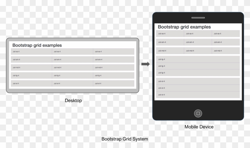Screen dimensions: 250x148
Task: Tap the middle stacked .col-lg-4 row on mobile
Action: 198,66
